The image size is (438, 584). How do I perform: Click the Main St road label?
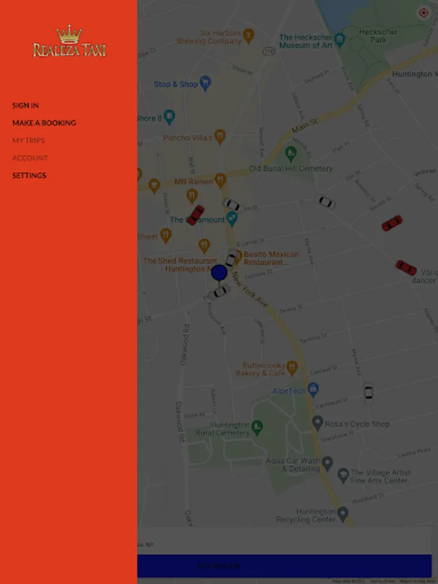pos(305,125)
